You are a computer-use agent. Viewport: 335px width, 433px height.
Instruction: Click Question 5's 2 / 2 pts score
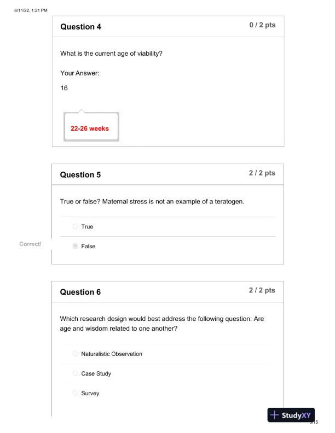(262, 173)
